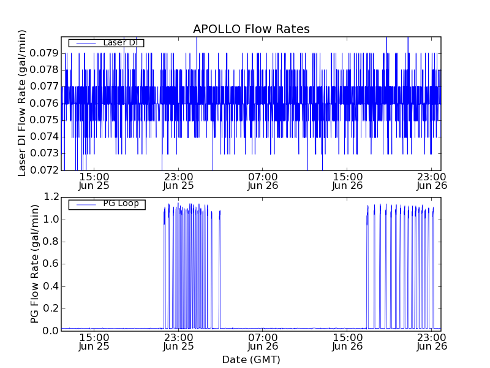Image resolution: width=490 pixels, height=368 pixels.
Task: Click the 0.4 tick label on PG chart
Action: [51, 286]
